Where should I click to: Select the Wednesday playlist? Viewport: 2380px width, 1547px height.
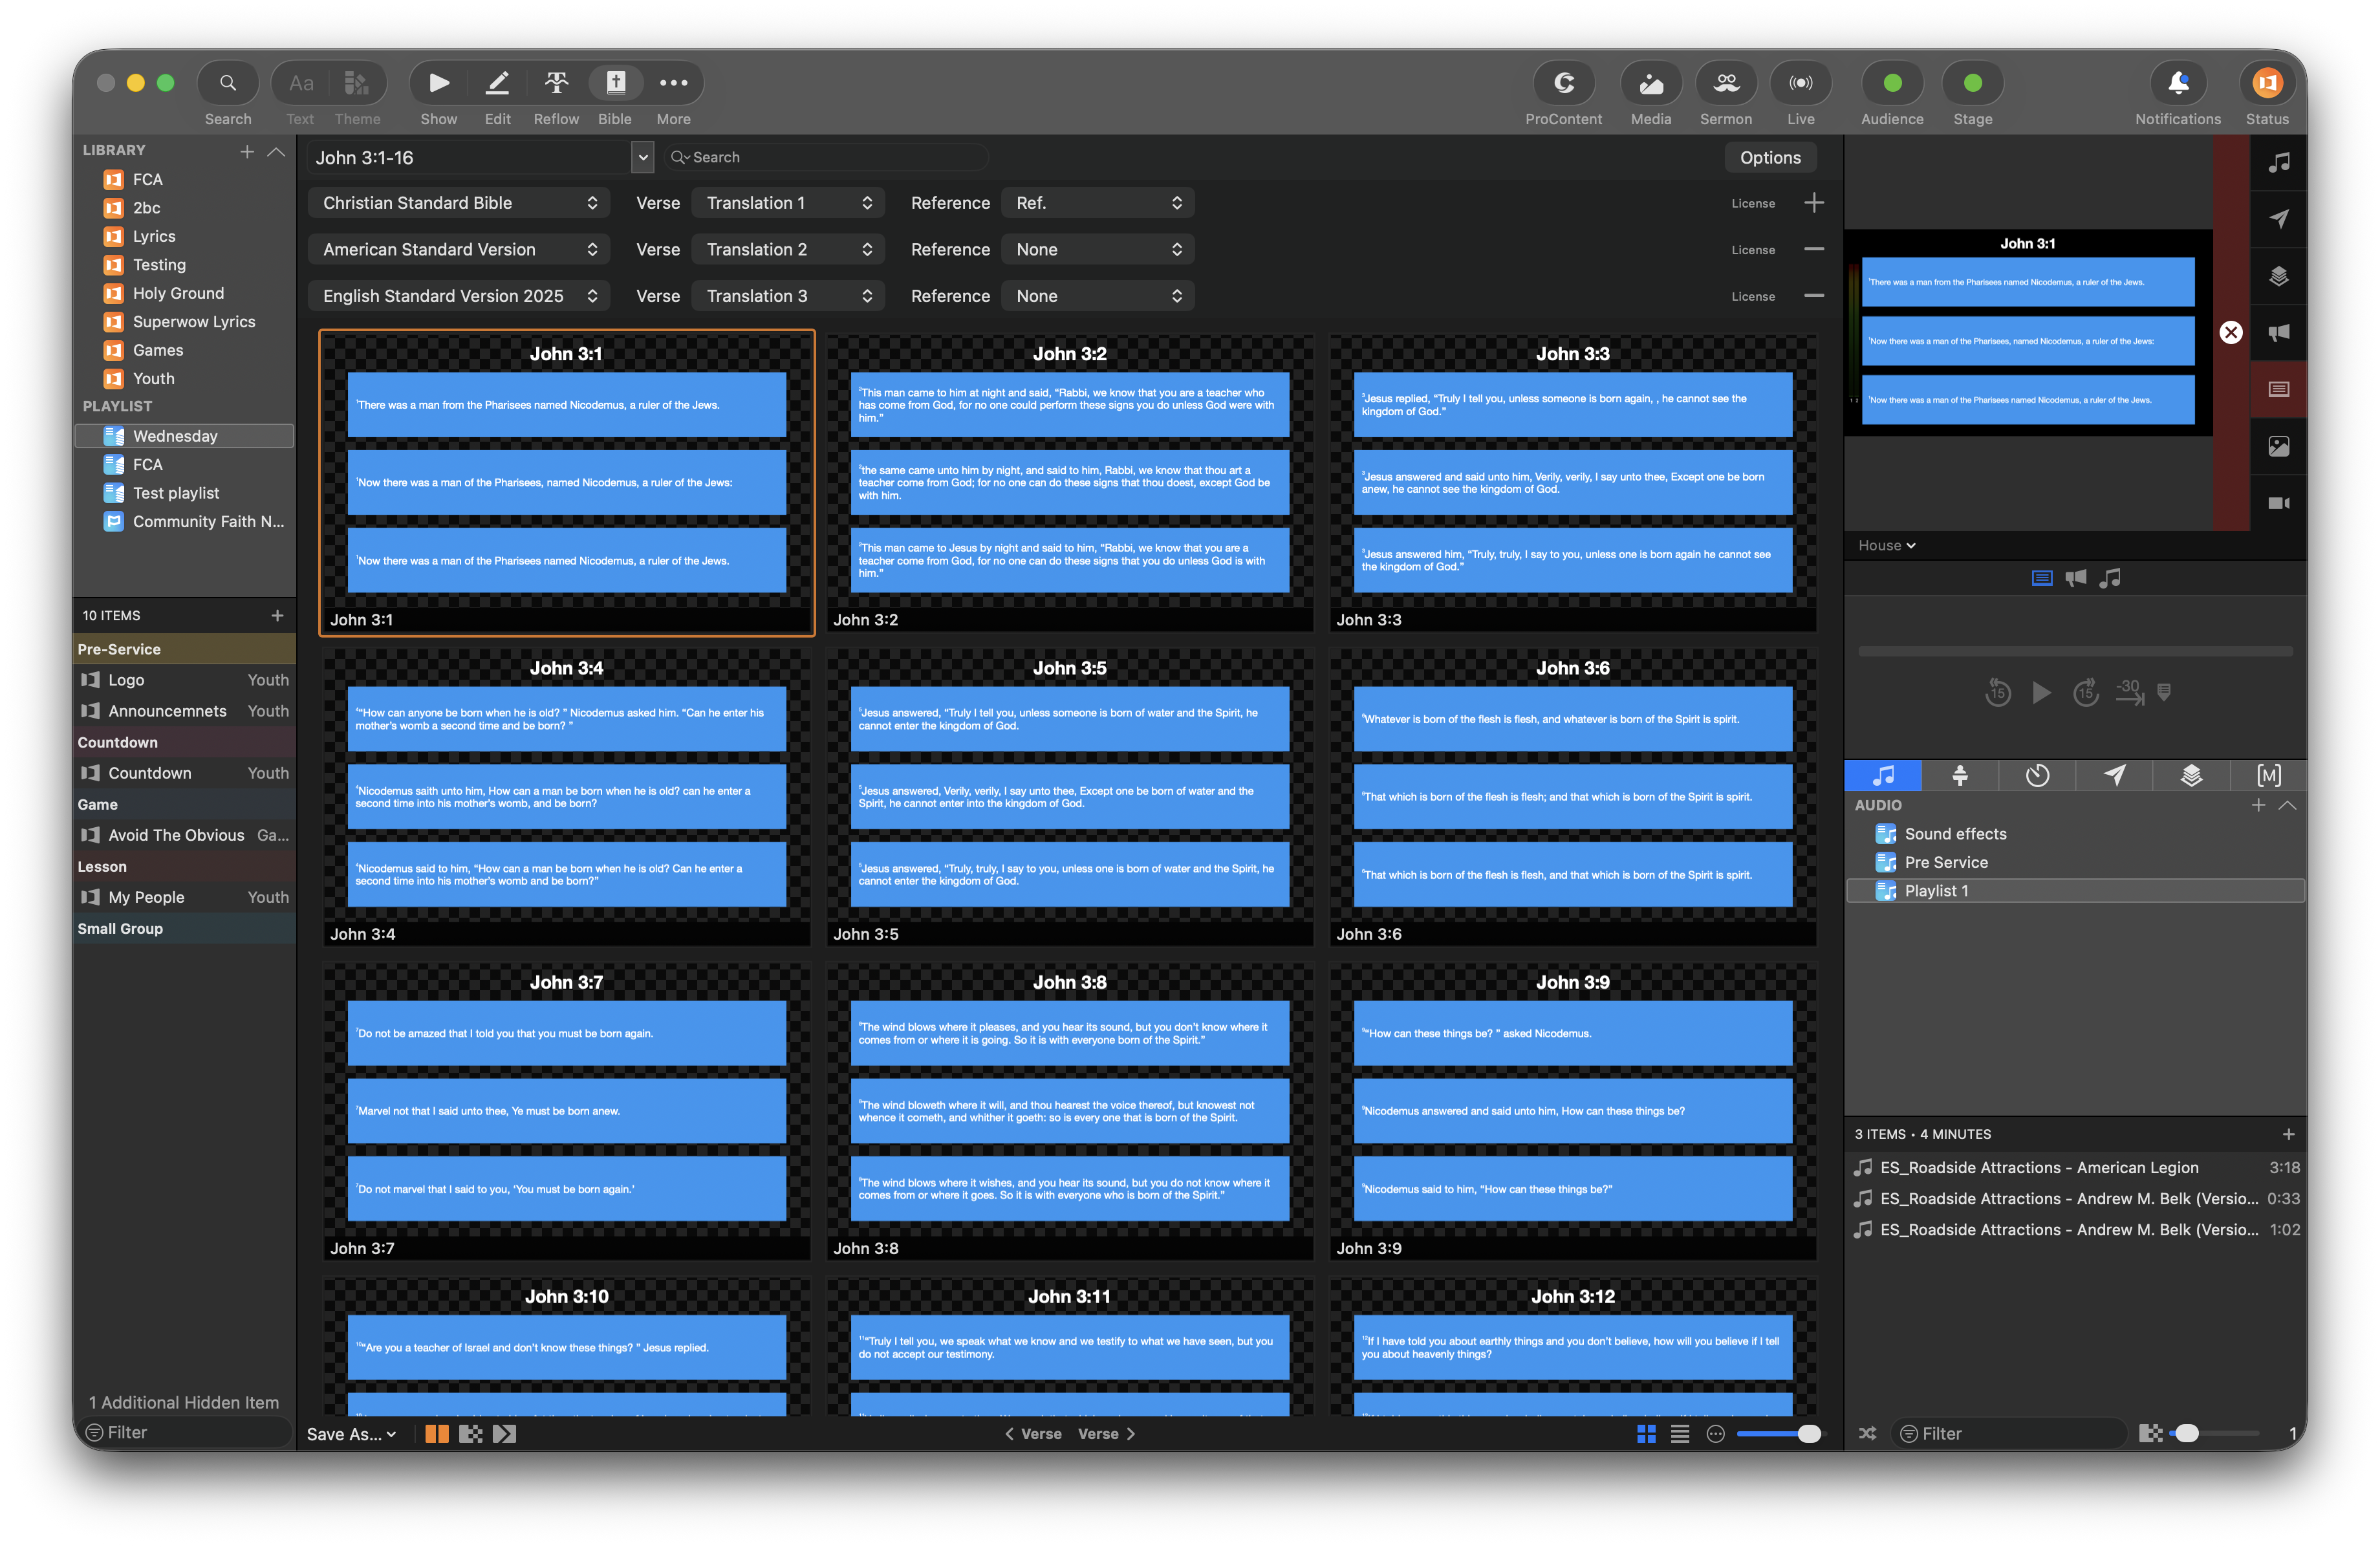(x=184, y=436)
